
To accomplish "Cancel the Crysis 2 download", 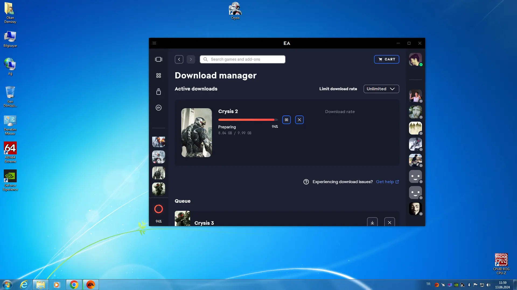I will (x=299, y=120).
